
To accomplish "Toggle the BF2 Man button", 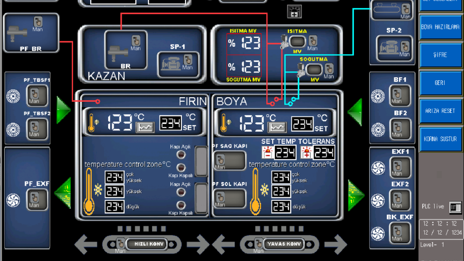I will tap(400, 129).
